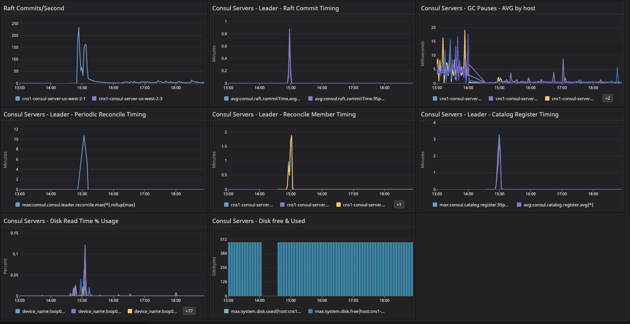Viewport: 630px width, 324px height.
Task: Select the avg:consul.catalog.register.avg legend label
Action: pyautogui.click(x=558, y=205)
